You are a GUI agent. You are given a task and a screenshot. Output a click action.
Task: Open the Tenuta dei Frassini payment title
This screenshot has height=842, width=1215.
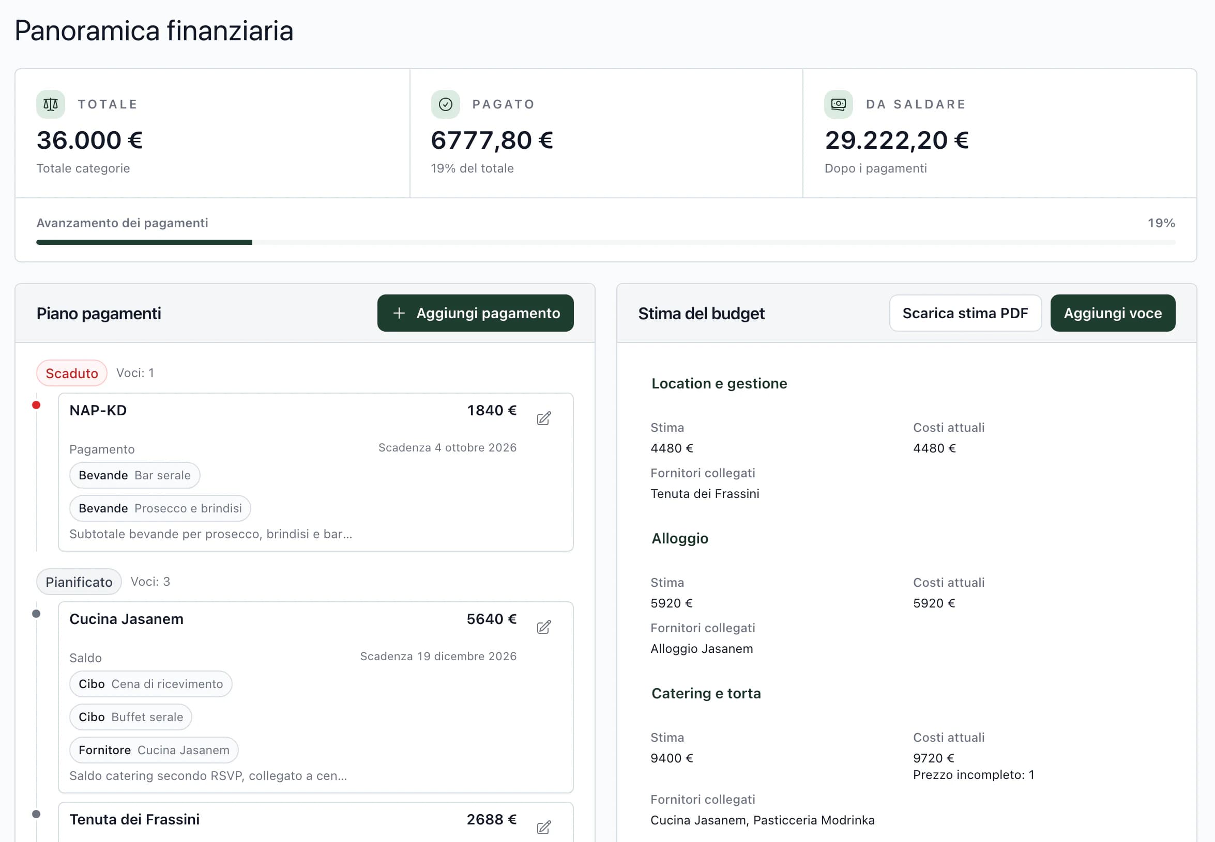click(134, 819)
